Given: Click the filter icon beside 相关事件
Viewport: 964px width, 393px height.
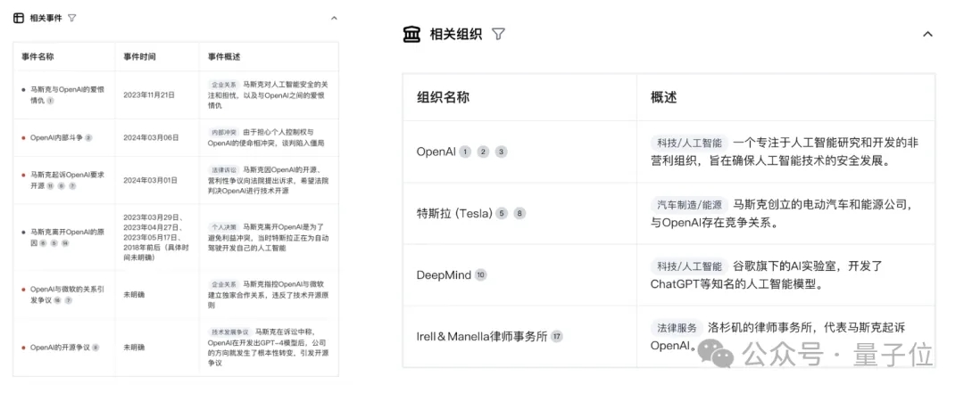Looking at the screenshot, I should [72, 18].
